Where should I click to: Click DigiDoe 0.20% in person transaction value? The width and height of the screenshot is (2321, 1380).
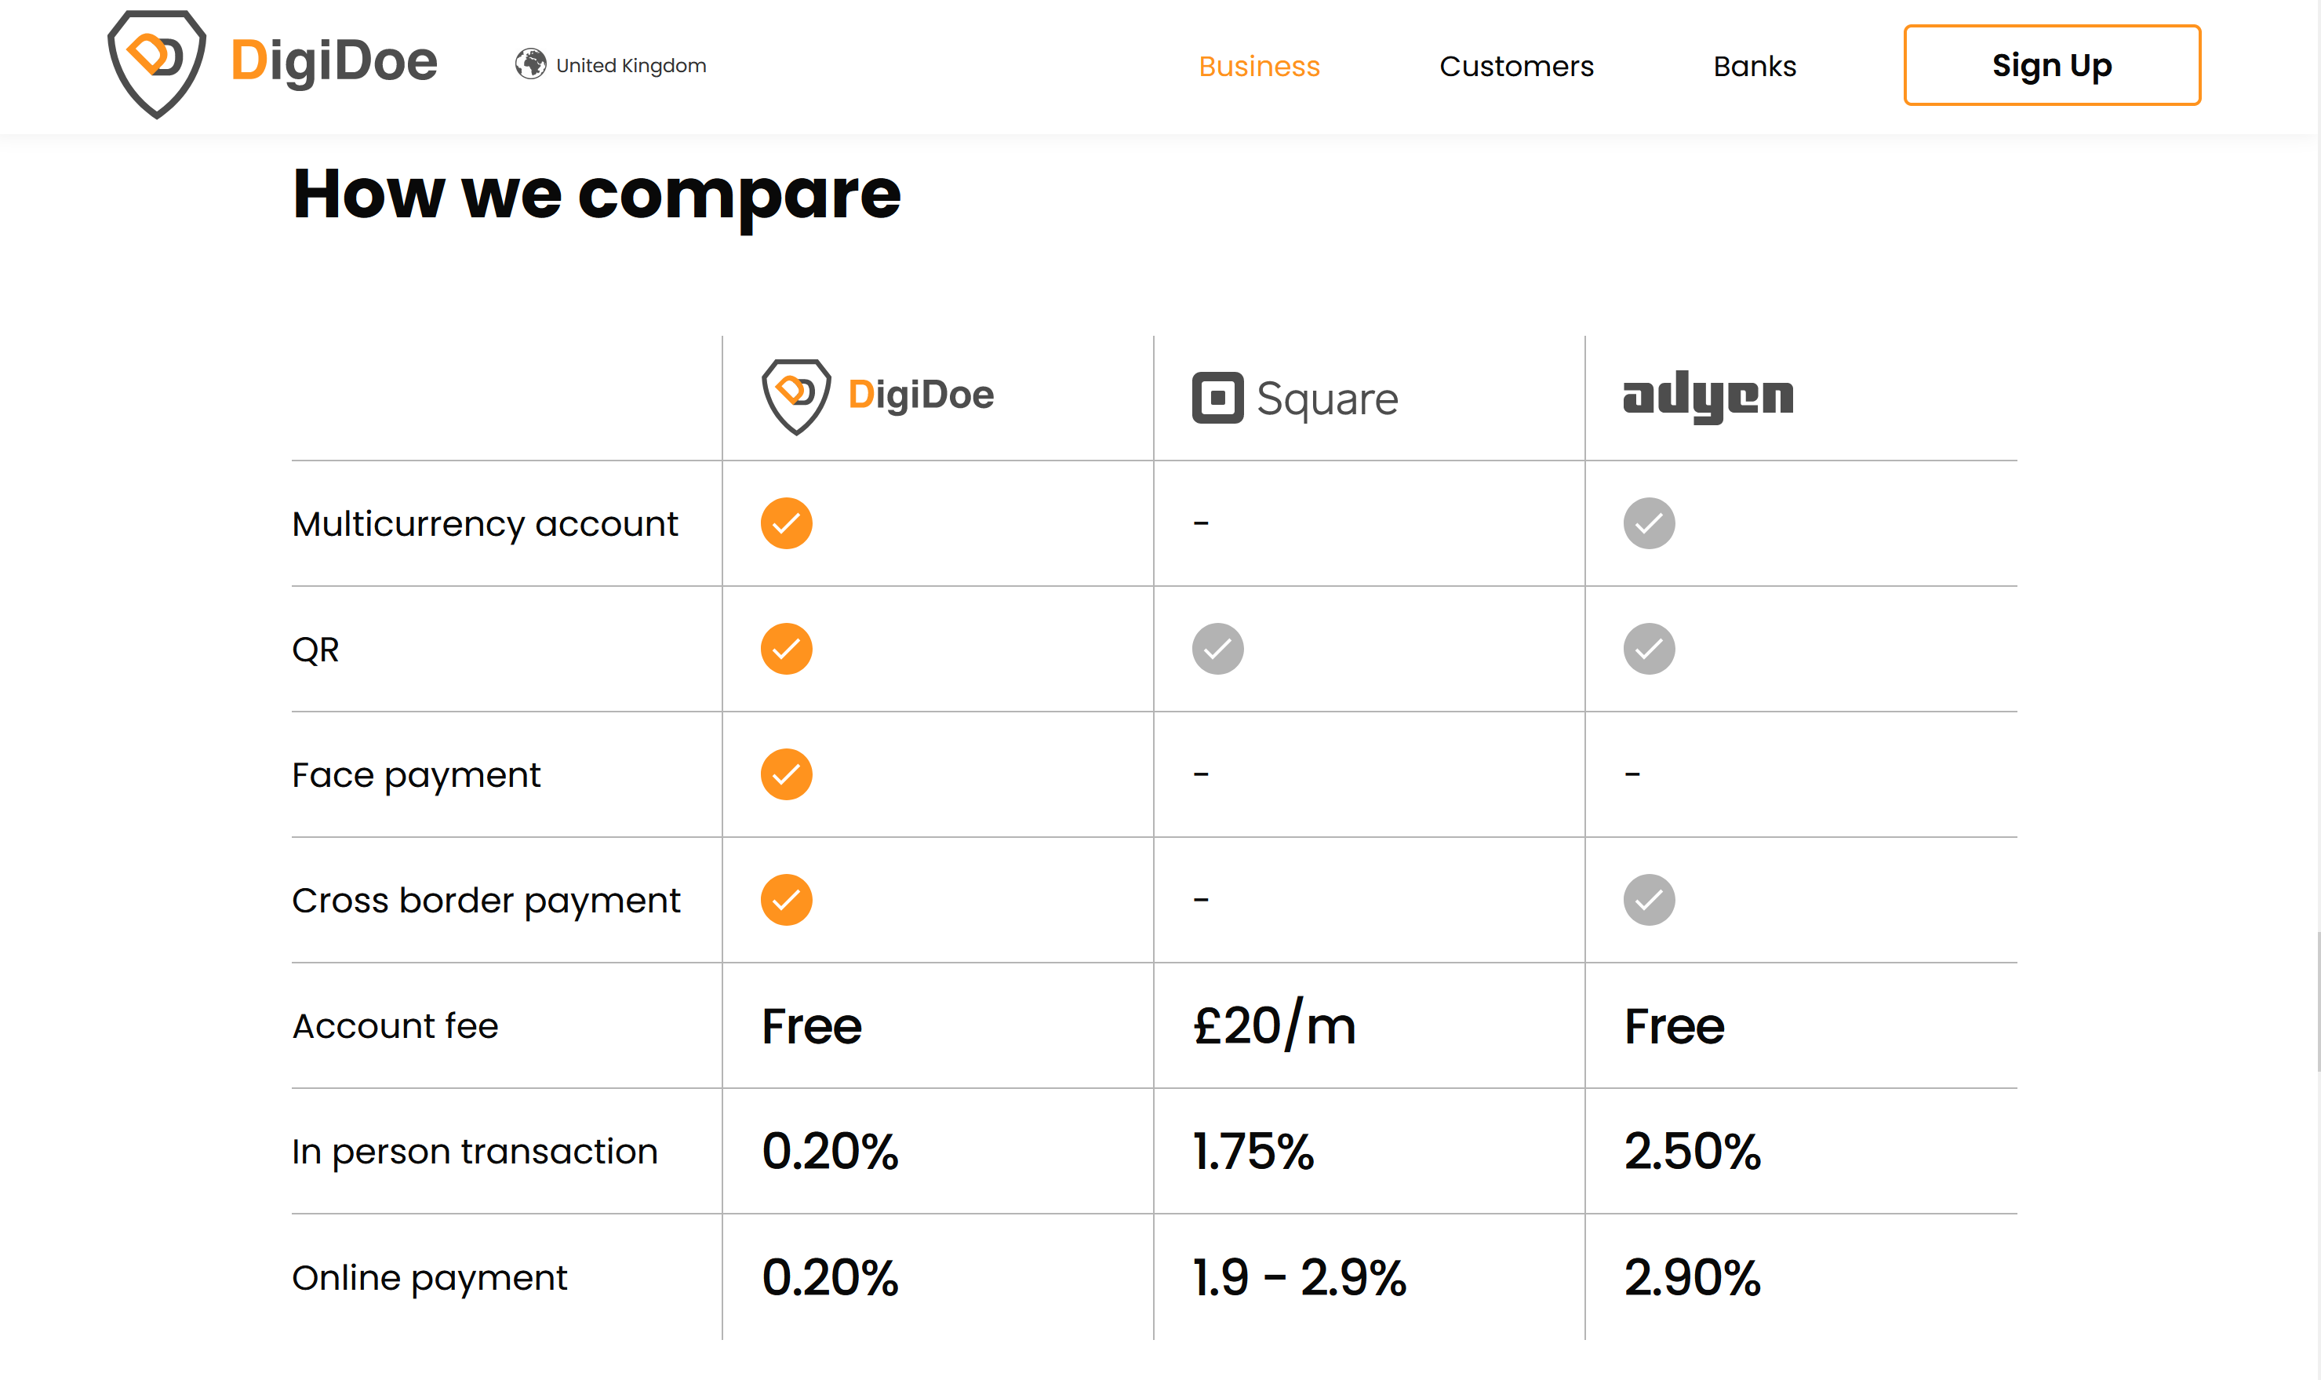830,1151
